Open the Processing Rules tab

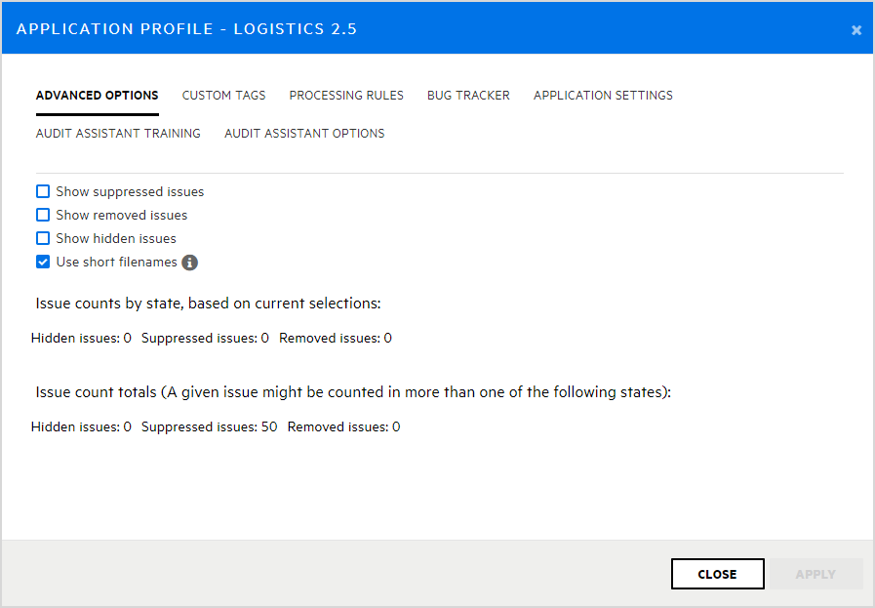coord(346,96)
